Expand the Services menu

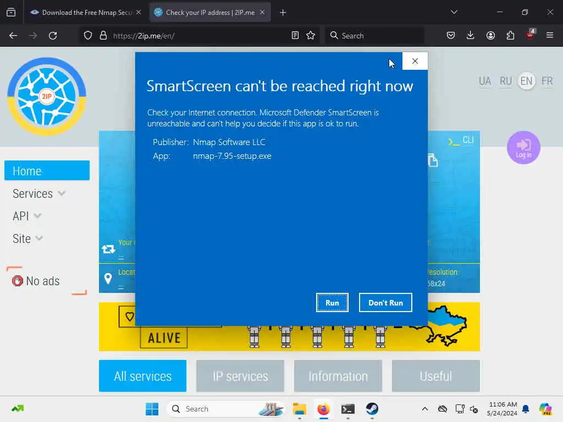point(39,194)
